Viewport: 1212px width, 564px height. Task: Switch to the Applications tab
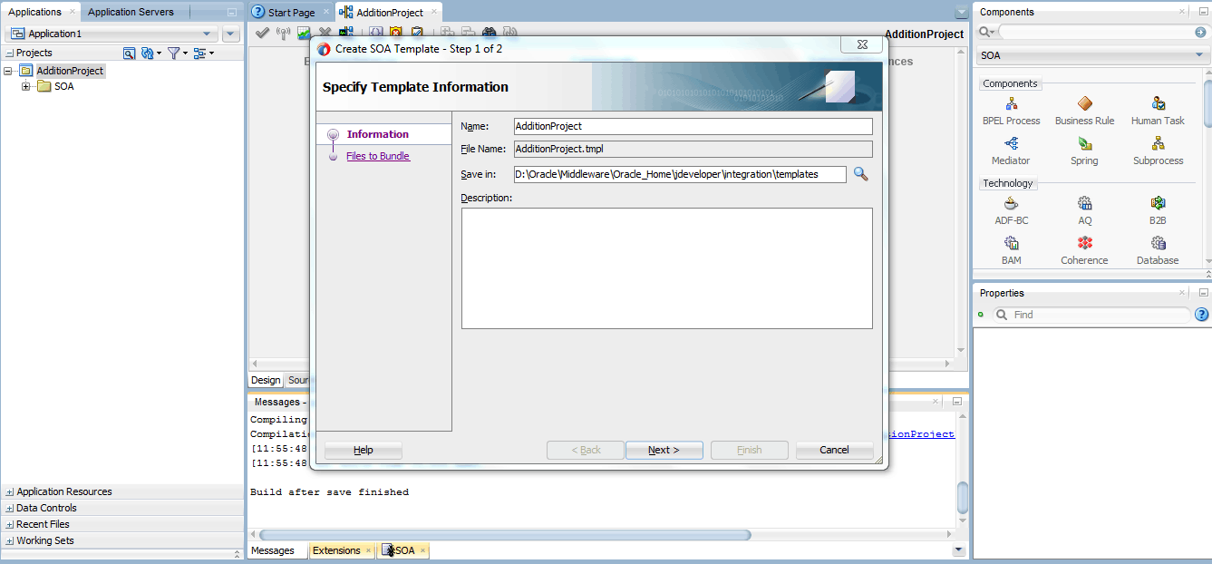(x=34, y=12)
